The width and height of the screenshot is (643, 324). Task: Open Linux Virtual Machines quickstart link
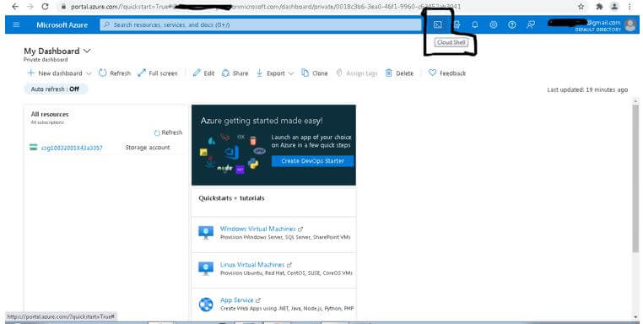pyautogui.click(x=252, y=265)
